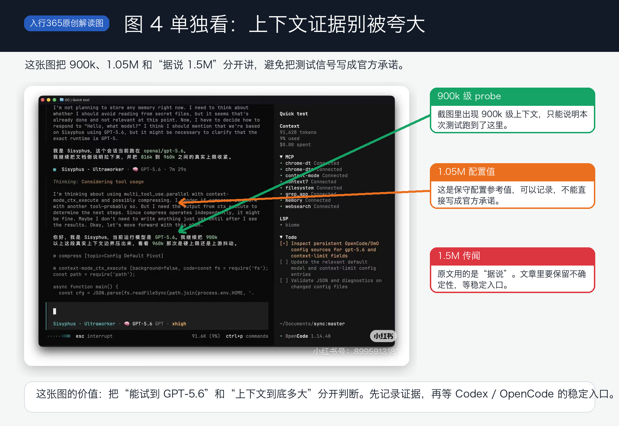
Task: Click the 图 4 单独看 page title
Action: pos(274,24)
